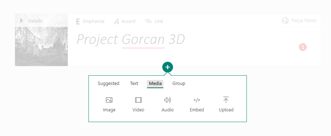The height and width of the screenshot is (136, 331).
Task: Apply Emphasize E formatting
Action: click(x=78, y=21)
